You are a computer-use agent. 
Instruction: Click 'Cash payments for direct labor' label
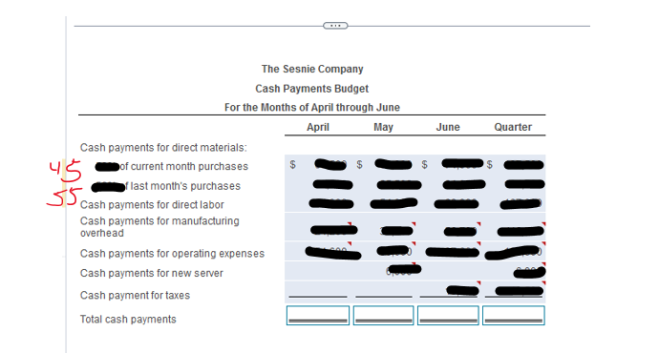coord(152,205)
